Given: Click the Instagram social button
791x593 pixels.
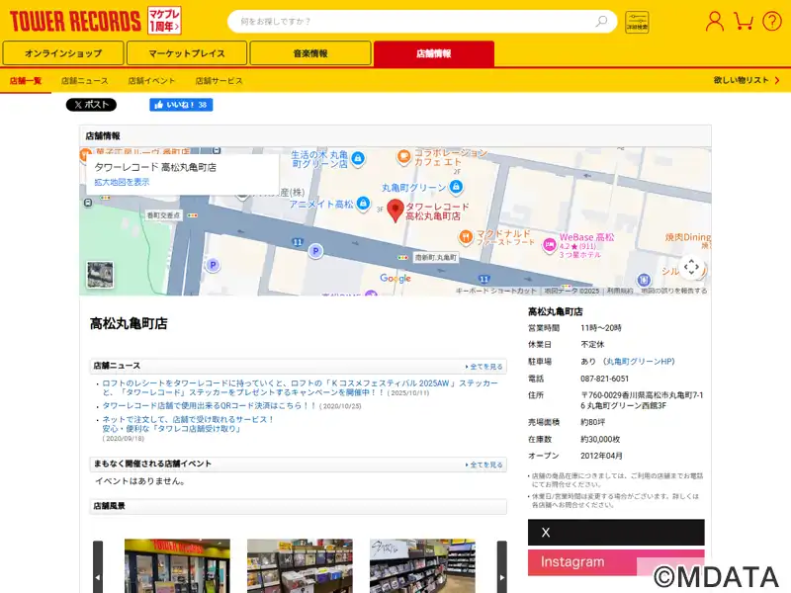Looking at the screenshot, I should click(x=616, y=562).
